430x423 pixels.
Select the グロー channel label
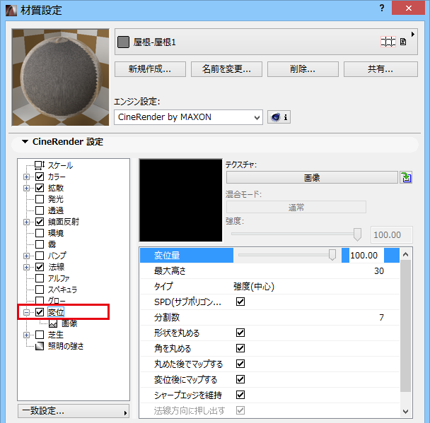tap(57, 301)
